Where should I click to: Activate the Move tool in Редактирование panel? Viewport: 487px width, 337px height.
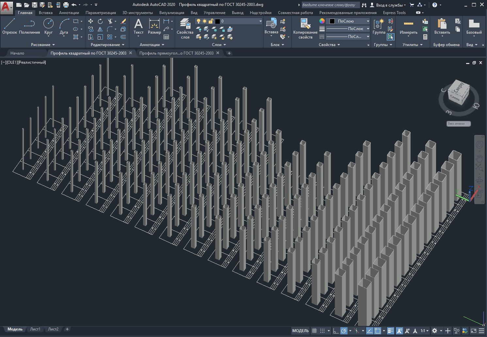(91, 21)
